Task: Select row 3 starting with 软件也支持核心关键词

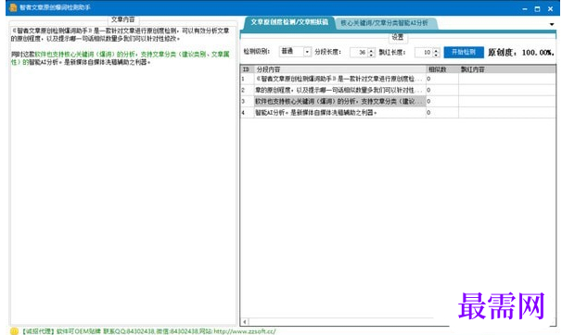Action: click(x=398, y=101)
